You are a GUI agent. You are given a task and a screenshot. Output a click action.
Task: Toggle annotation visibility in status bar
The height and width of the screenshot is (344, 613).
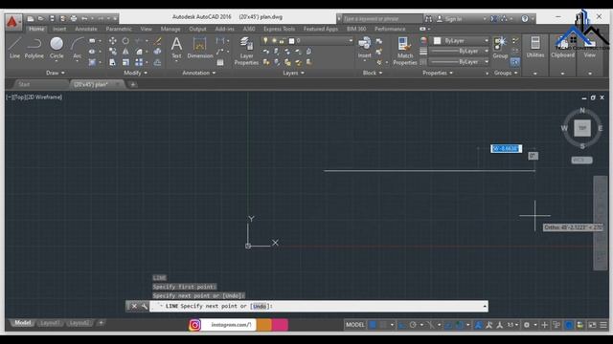coord(478,325)
